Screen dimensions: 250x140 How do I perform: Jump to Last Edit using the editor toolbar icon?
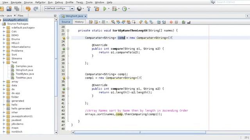[x=91, y=22]
